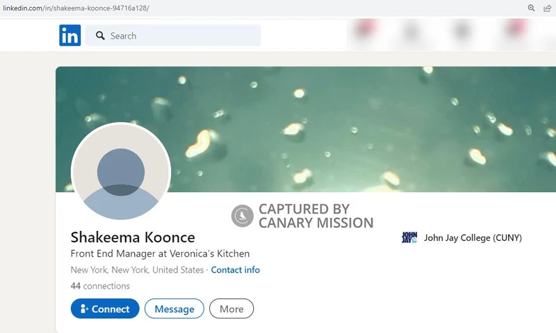The image size is (556, 333).
Task: Open the John Jay College (CUNY) link
Action: coord(473,238)
